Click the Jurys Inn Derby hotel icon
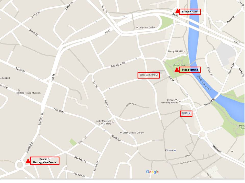Viewport: 245px width, 183px height. pos(137,28)
